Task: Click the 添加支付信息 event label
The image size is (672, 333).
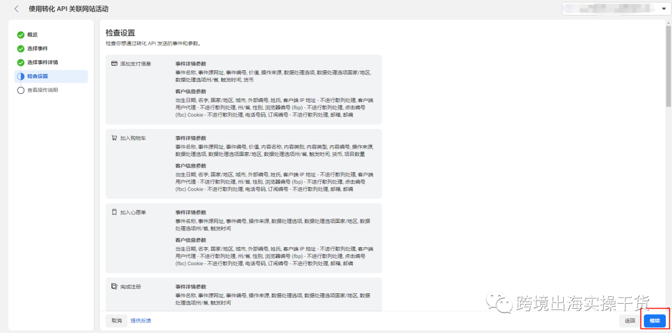Action: 136,64
